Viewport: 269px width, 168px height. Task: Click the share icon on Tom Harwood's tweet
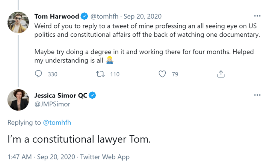(x=221, y=74)
